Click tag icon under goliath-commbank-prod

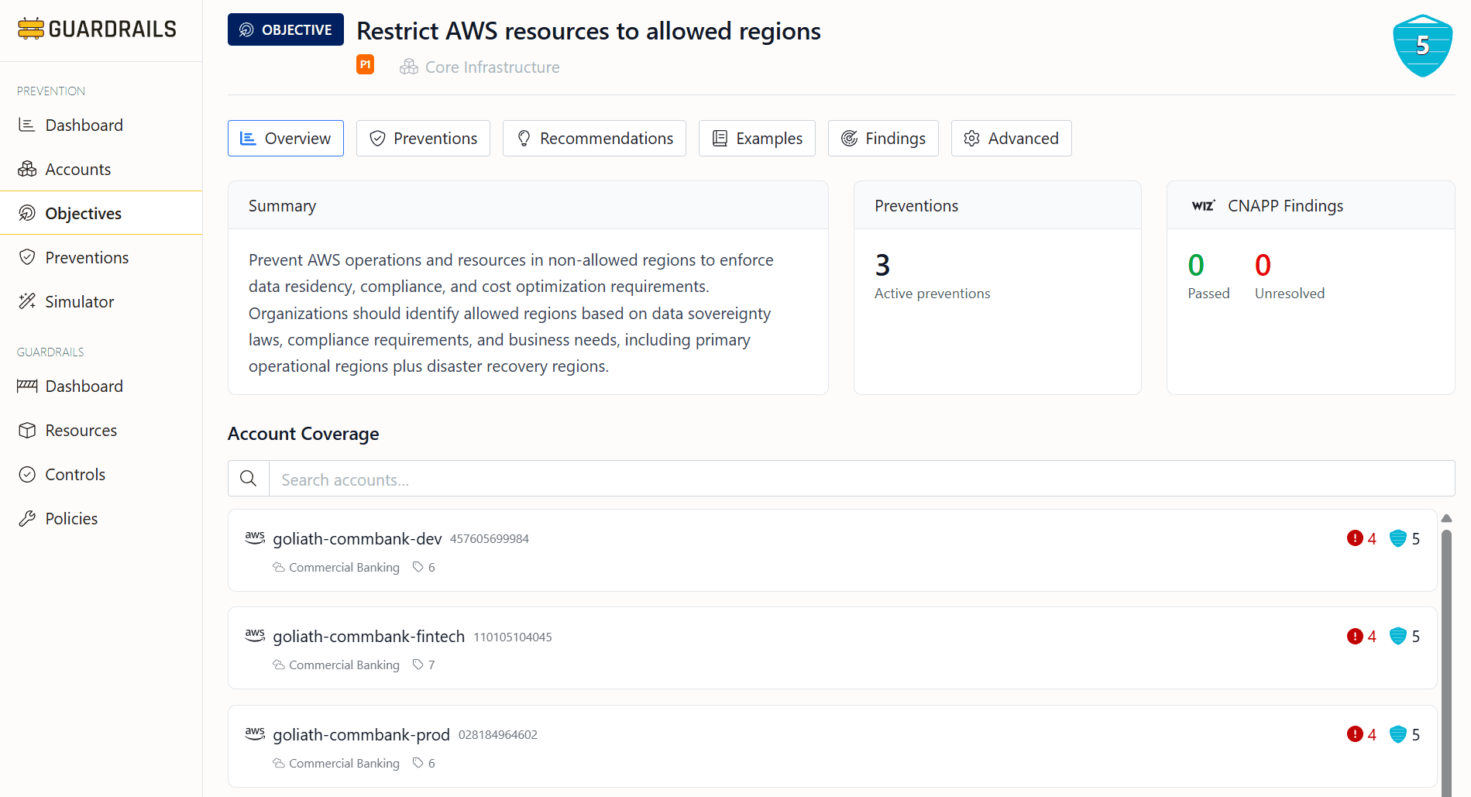(x=418, y=763)
